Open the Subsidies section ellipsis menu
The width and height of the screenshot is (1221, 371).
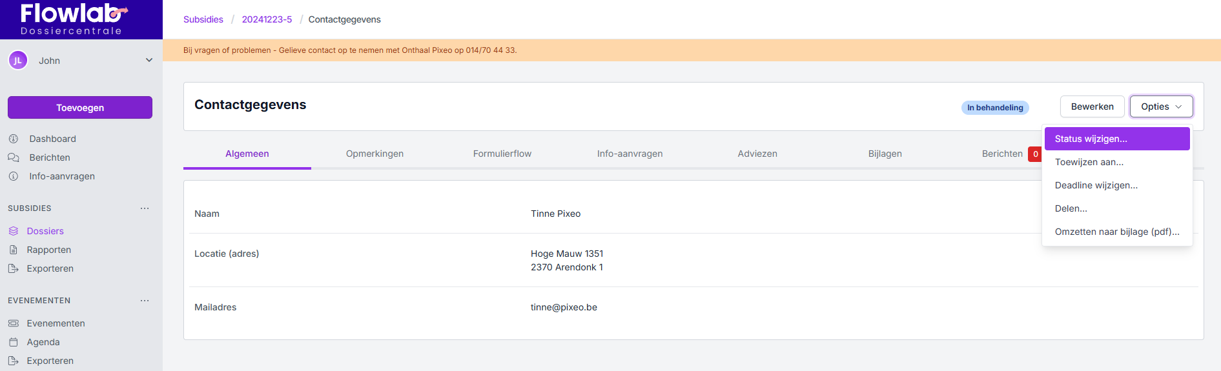145,208
